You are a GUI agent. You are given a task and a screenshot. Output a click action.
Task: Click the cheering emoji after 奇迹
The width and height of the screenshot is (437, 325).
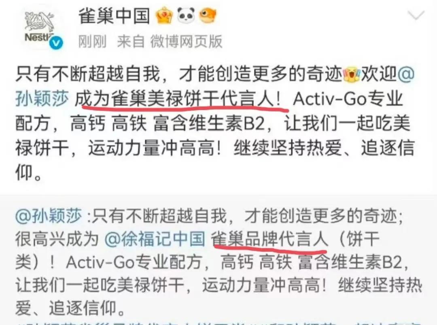[x=352, y=74]
